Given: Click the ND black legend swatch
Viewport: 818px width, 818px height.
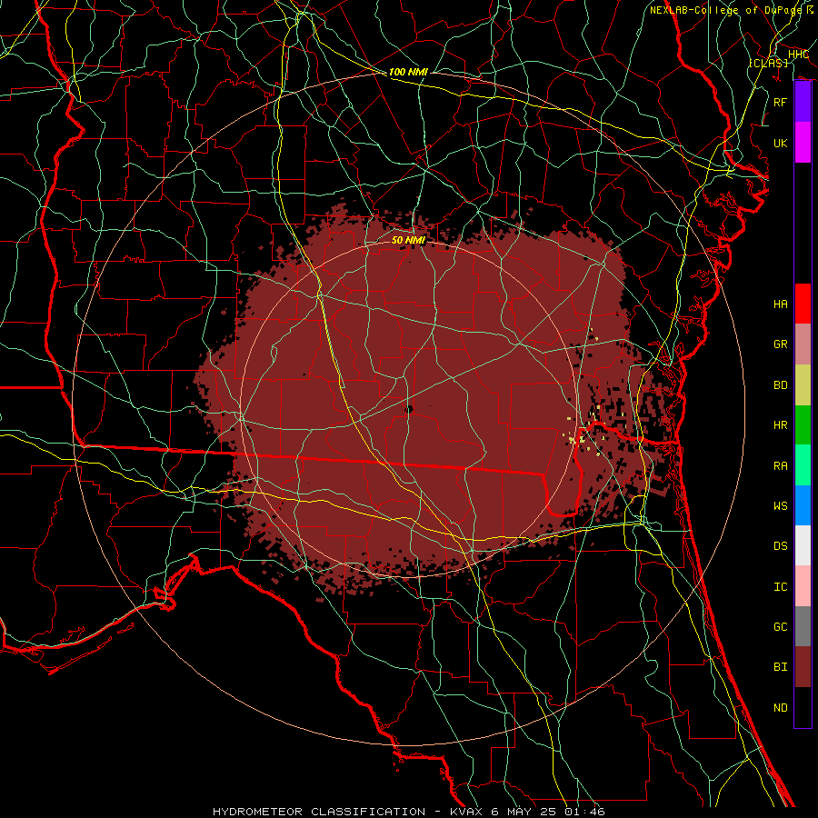Looking at the screenshot, I should (x=803, y=707).
